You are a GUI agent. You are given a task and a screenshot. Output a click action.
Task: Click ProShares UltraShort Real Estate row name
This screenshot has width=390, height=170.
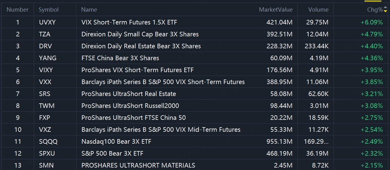[128, 94]
